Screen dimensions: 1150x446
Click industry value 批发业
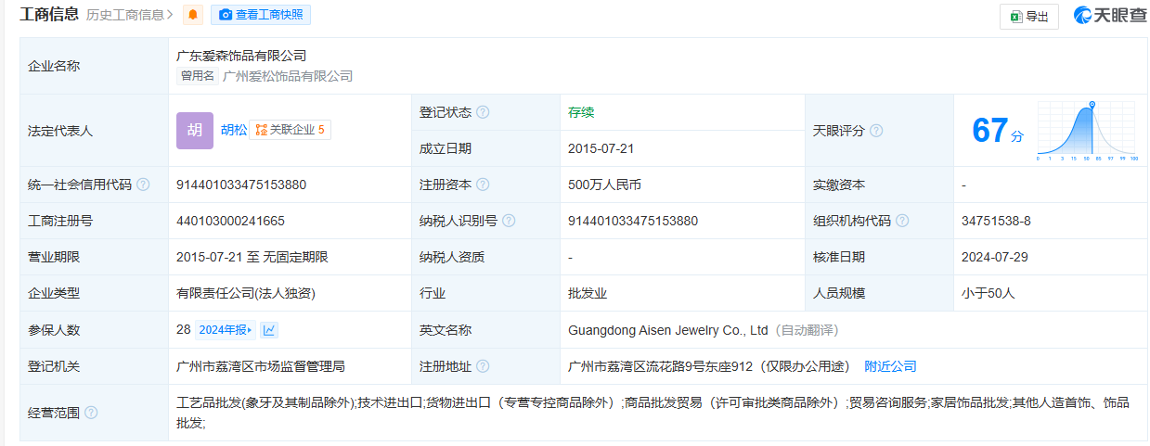588,293
